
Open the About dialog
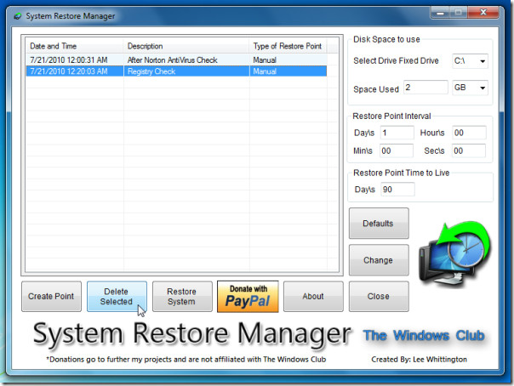point(313,296)
